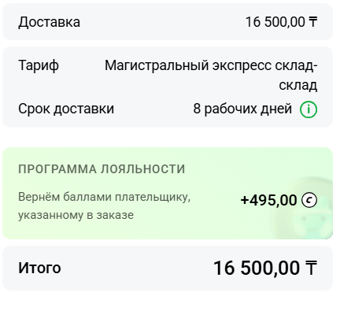Click the loyalty points coin icon
The image size is (340, 311).
(309, 200)
